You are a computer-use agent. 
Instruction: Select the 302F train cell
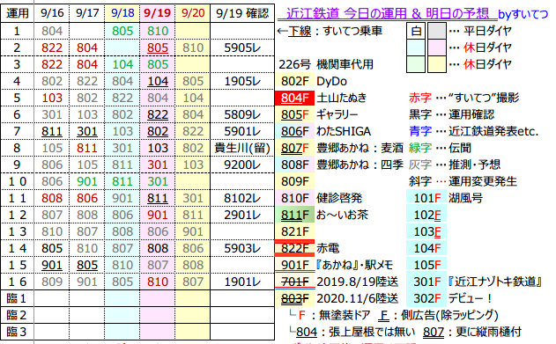[x=426, y=298]
